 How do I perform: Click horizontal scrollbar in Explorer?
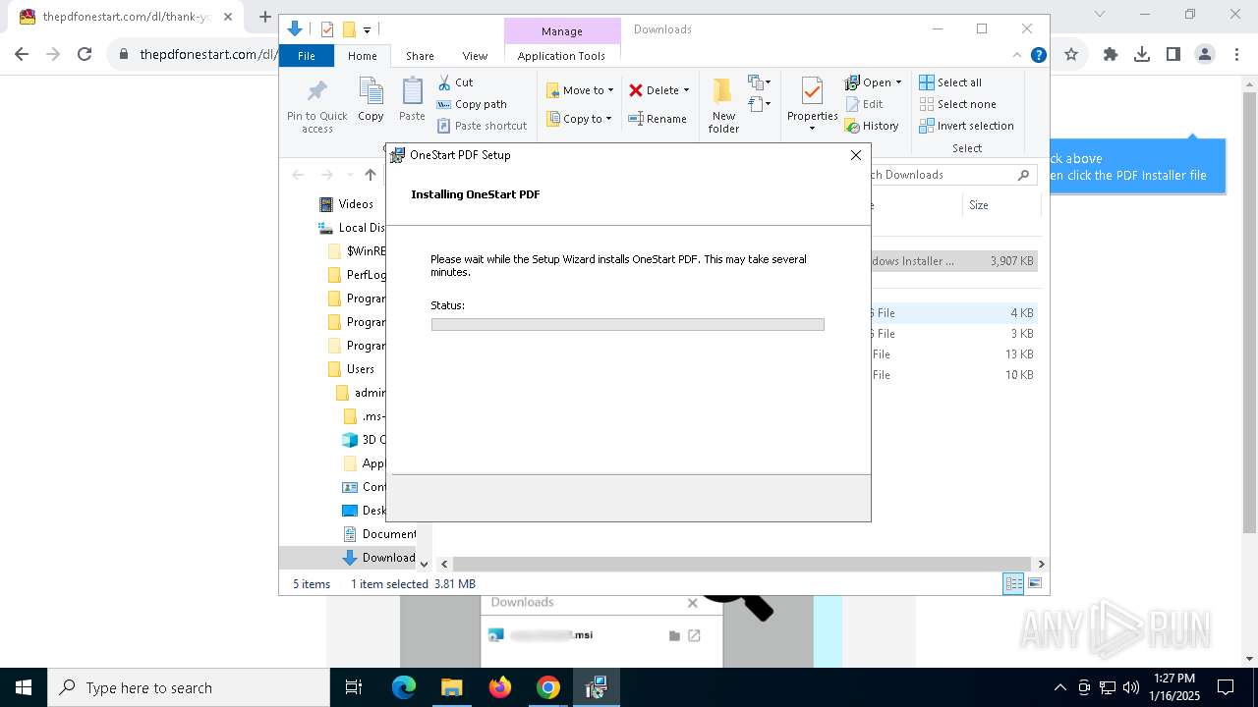(742, 564)
